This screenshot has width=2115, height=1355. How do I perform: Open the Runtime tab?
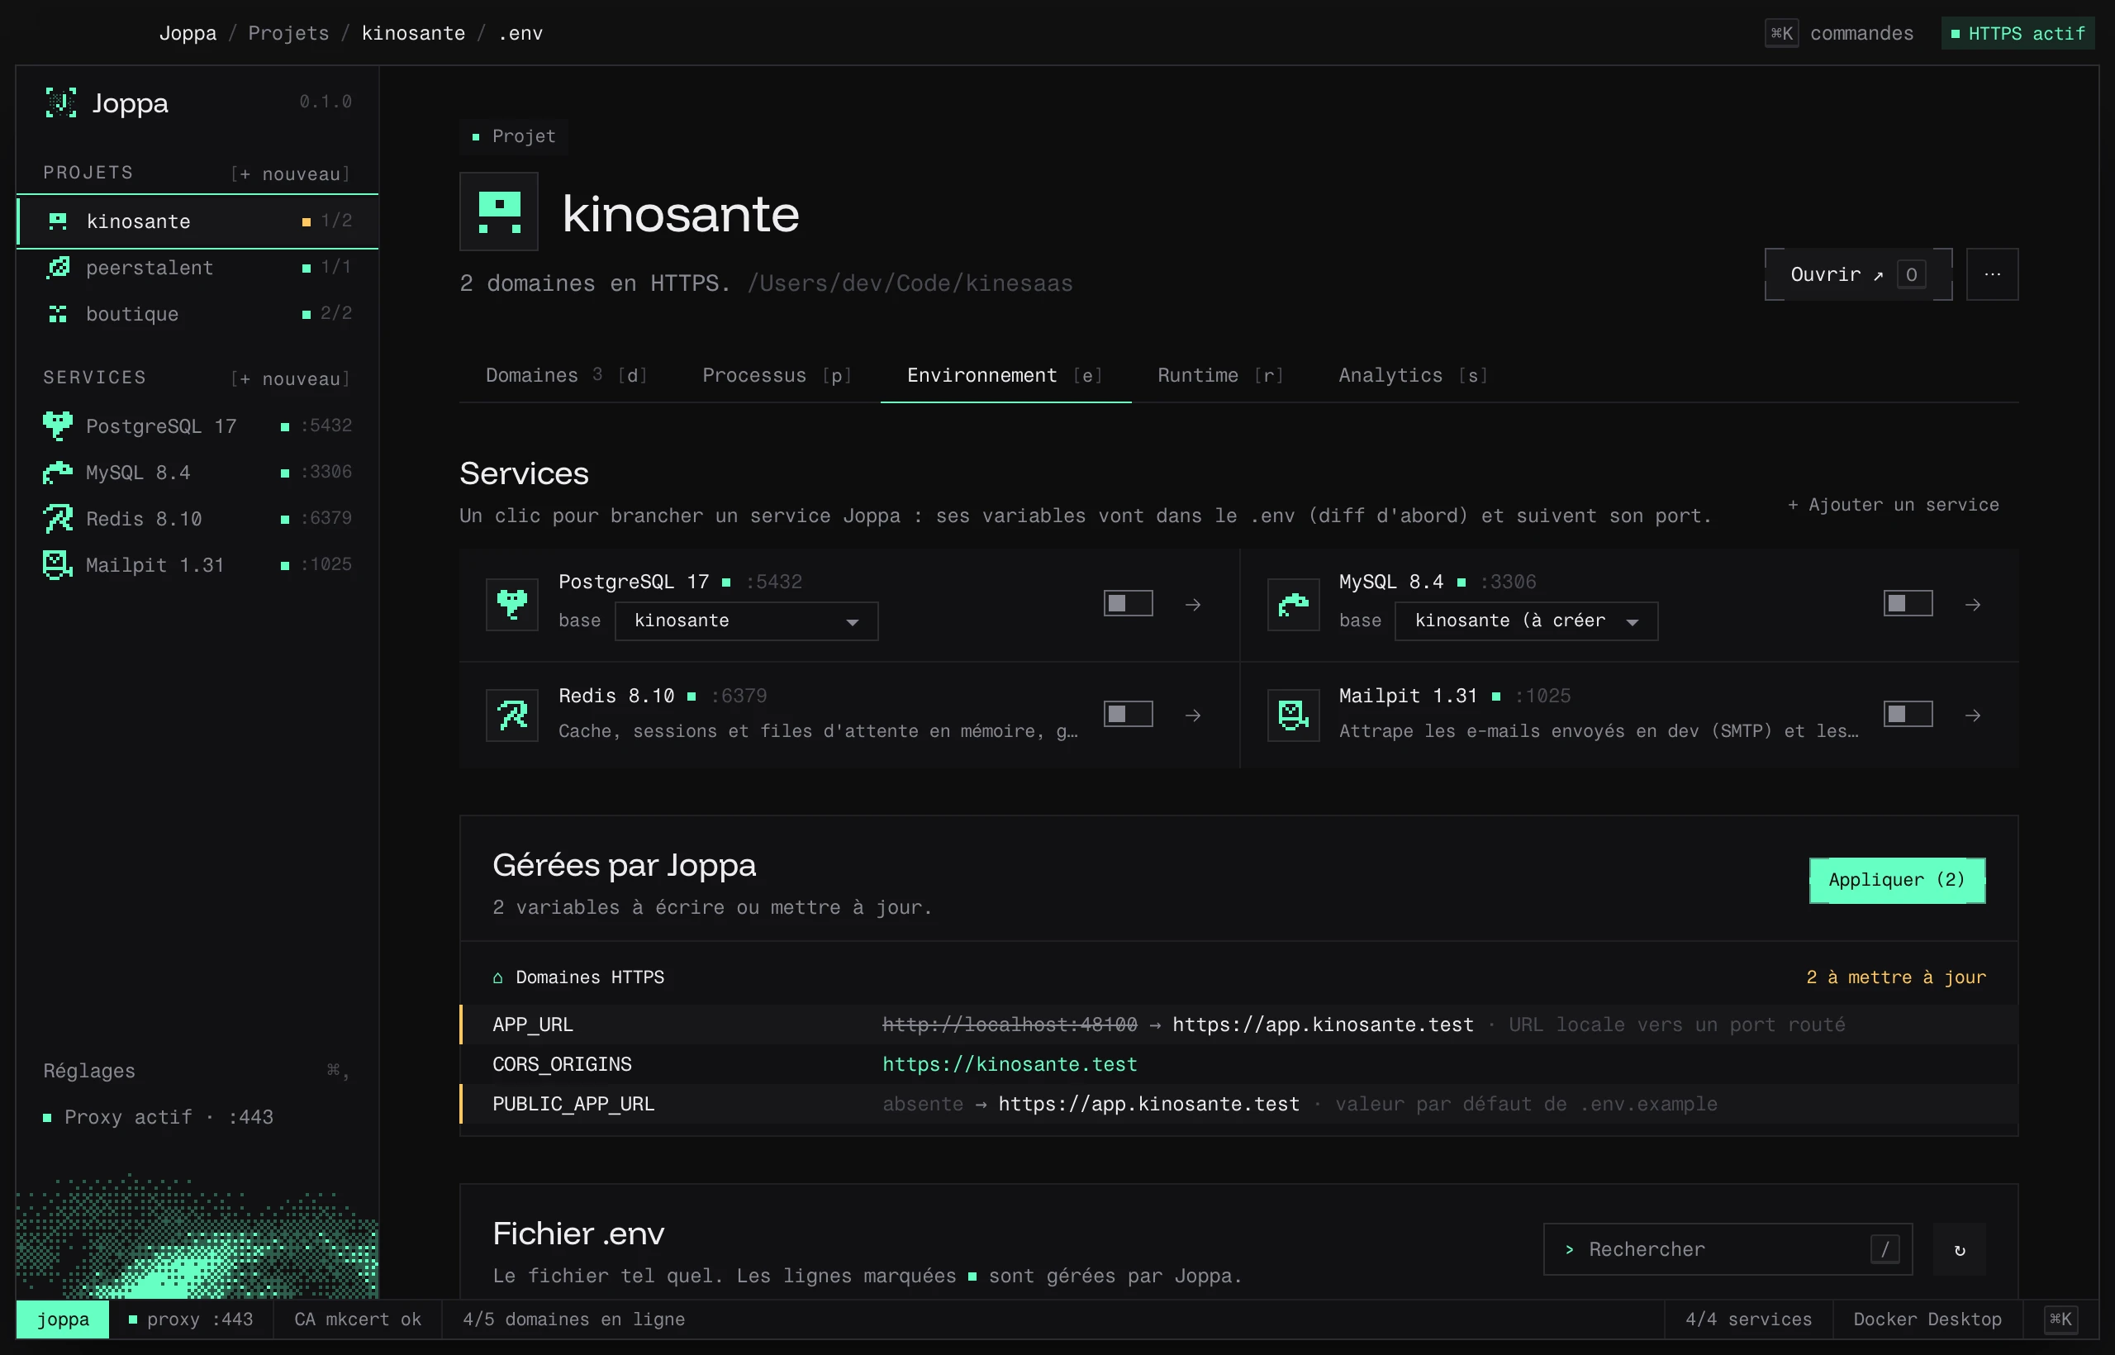(x=1221, y=376)
